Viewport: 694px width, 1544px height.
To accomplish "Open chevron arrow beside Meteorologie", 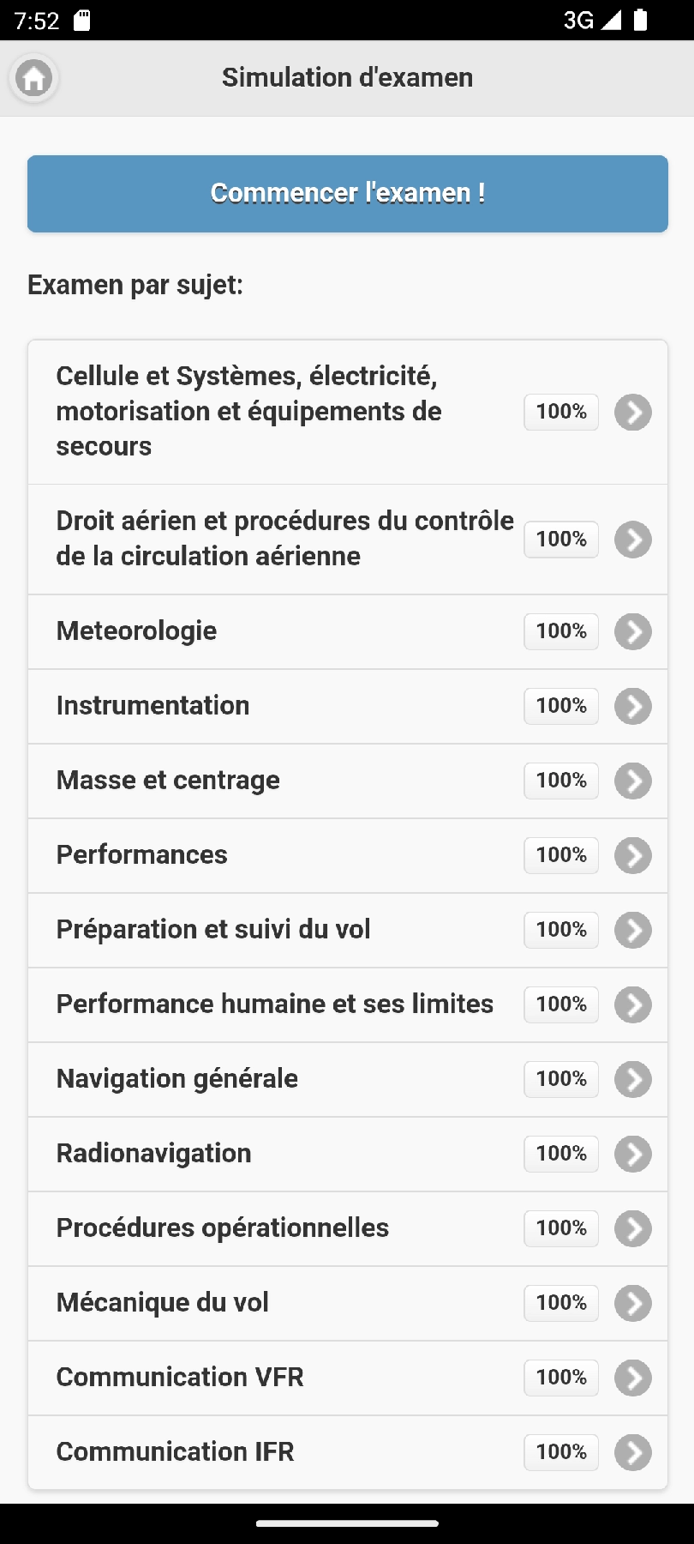I will coord(633,632).
